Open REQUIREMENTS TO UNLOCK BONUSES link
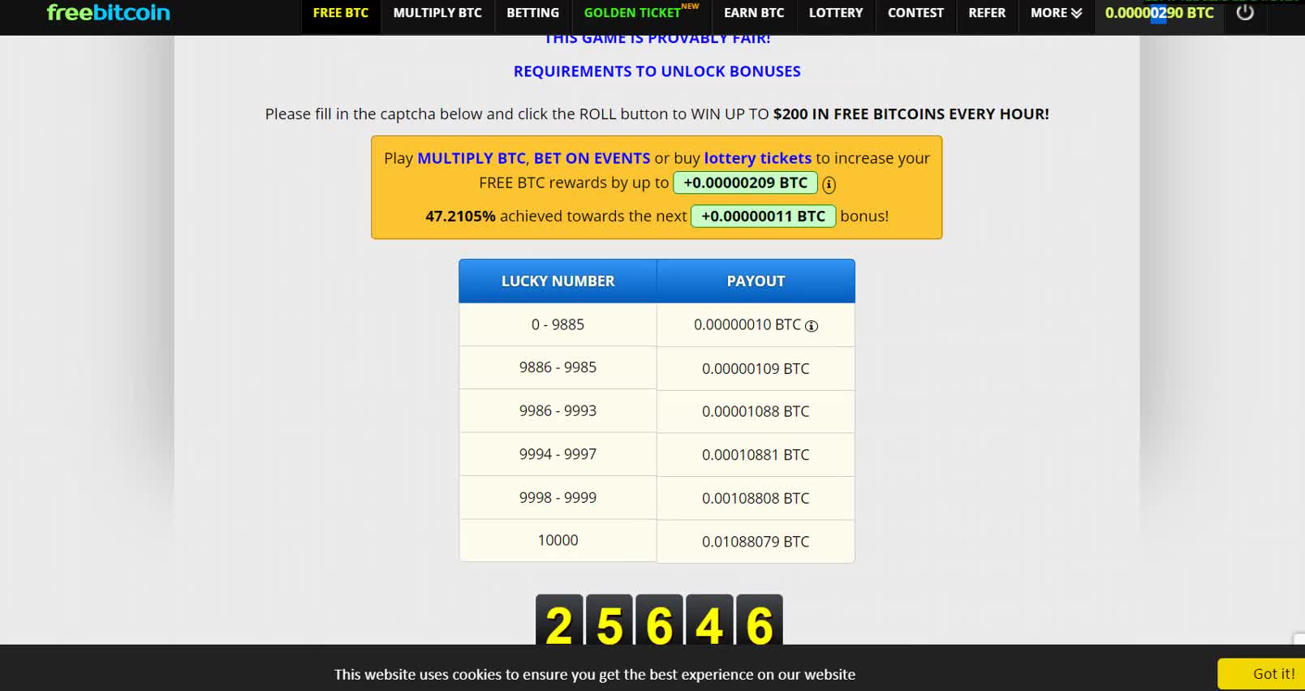Screen dimensions: 1305x691 tap(657, 71)
